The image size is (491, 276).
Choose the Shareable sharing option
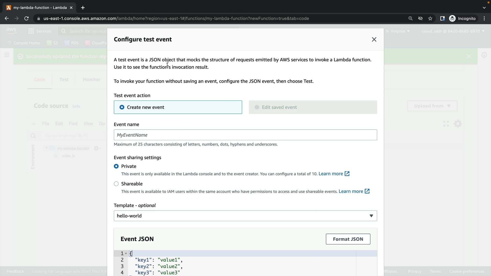(116, 184)
